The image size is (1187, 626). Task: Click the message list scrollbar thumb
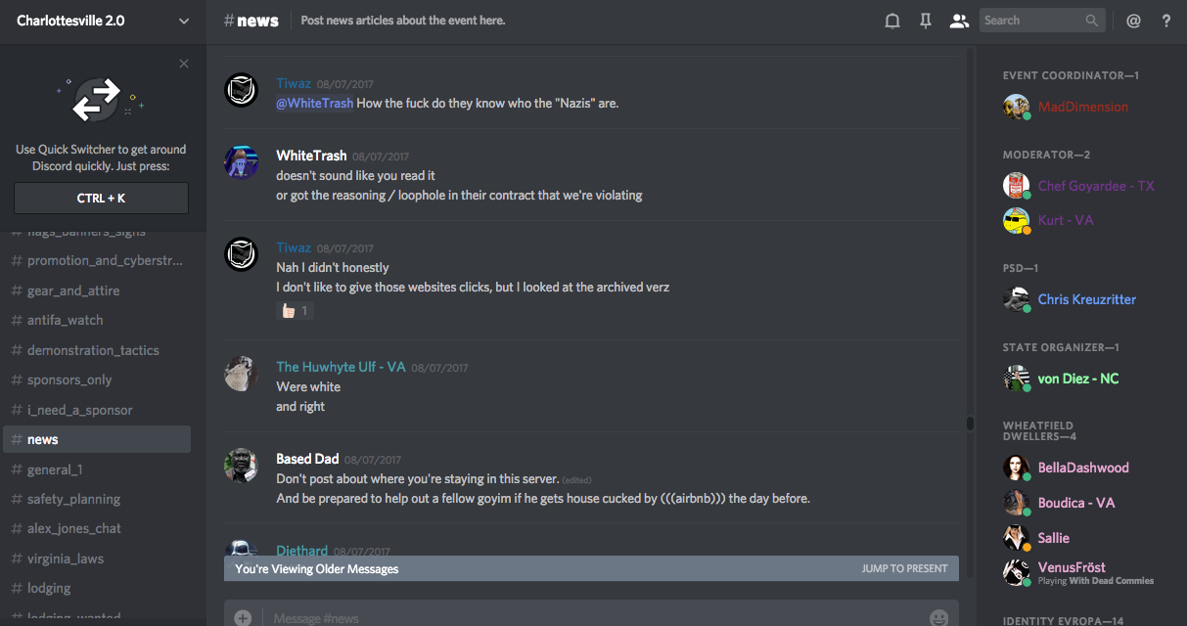[970, 424]
